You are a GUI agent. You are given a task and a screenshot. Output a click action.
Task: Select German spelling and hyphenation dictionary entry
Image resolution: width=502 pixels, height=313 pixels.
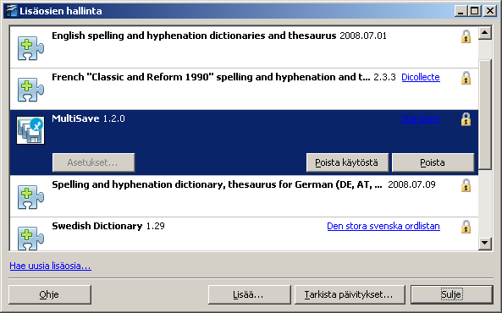pyautogui.click(x=244, y=196)
